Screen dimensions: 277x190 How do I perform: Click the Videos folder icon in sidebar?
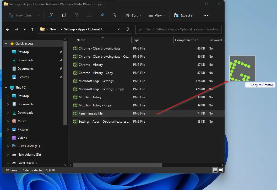pyautogui.click(x=14, y=138)
